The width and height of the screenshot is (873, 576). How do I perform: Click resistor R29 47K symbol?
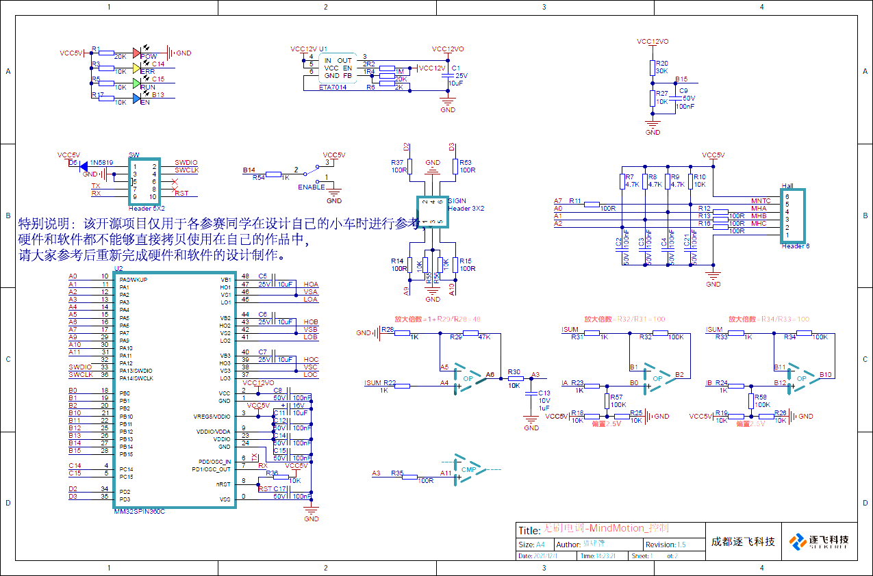pos(470,334)
